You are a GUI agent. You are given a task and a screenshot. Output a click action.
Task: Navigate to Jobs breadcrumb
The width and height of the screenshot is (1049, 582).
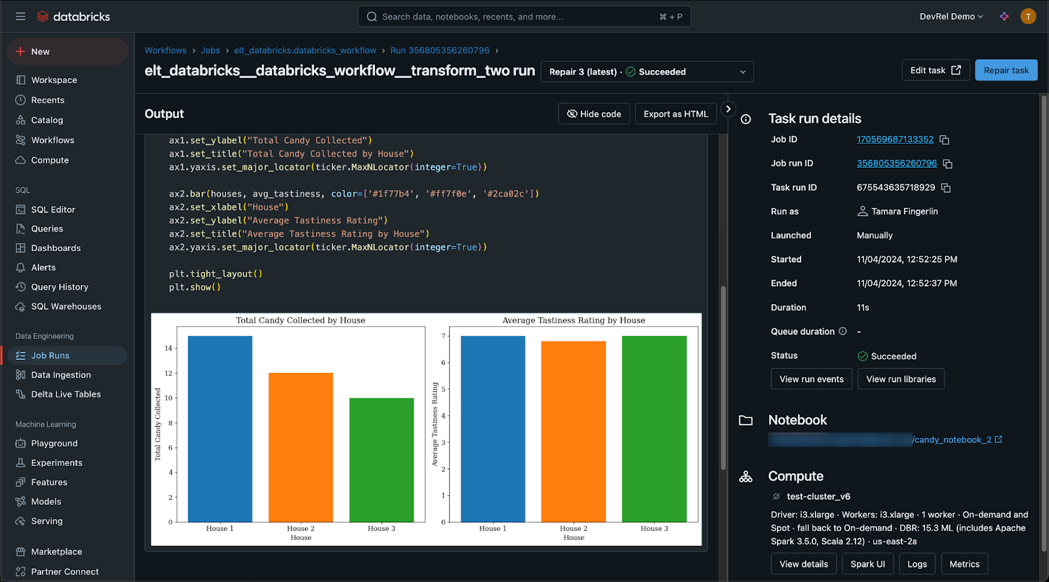coord(210,50)
